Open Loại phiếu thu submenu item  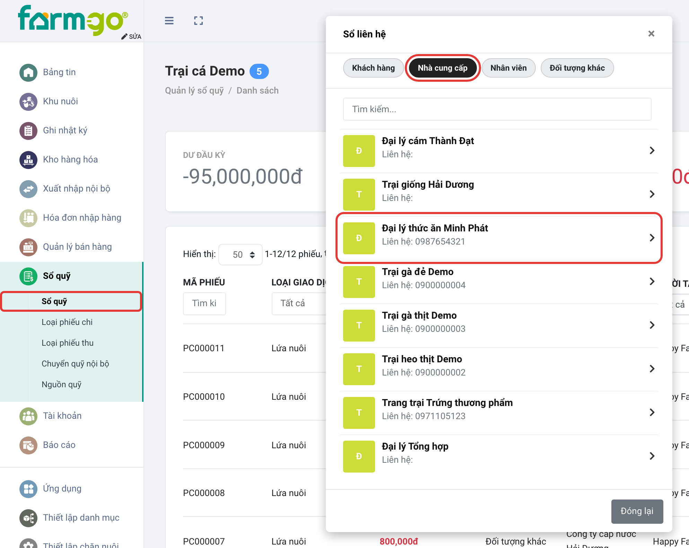(x=68, y=343)
